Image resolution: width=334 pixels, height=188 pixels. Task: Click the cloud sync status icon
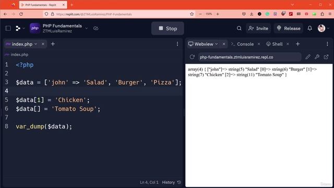[x=96, y=28]
